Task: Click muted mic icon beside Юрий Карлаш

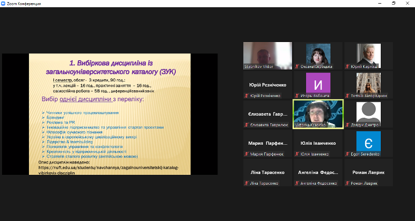Action: pyautogui.click(x=348, y=66)
